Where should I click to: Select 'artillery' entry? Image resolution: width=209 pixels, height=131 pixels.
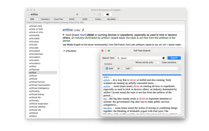click(33, 116)
